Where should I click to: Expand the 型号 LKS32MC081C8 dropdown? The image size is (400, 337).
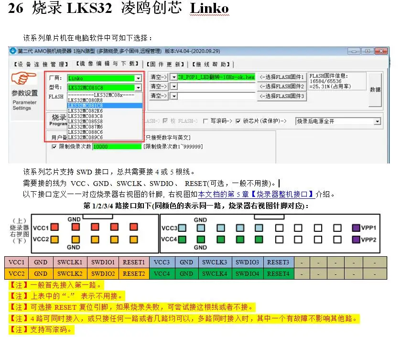(138, 87)
